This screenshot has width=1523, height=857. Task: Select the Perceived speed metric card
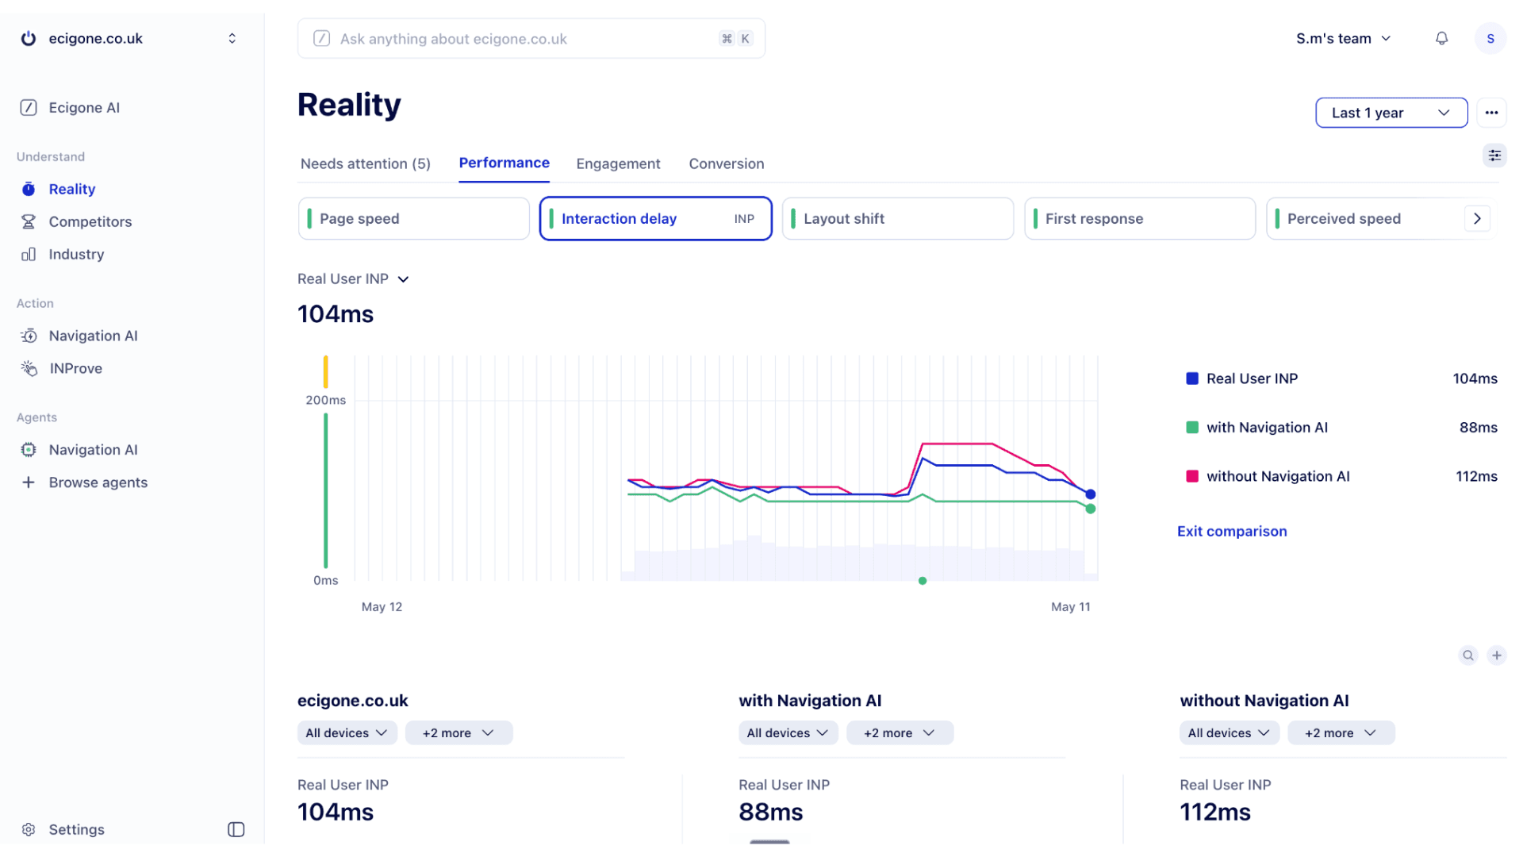[x=1364, y=218]
